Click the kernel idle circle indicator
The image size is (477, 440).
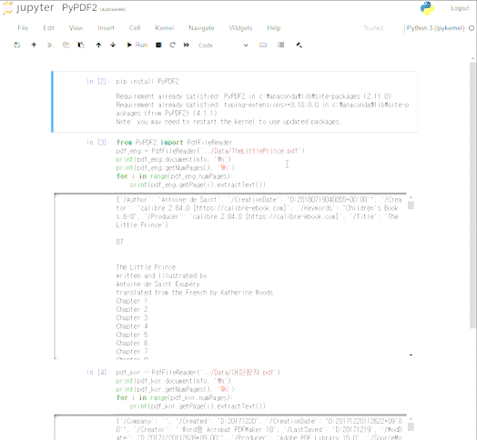(x=472, y=28)
